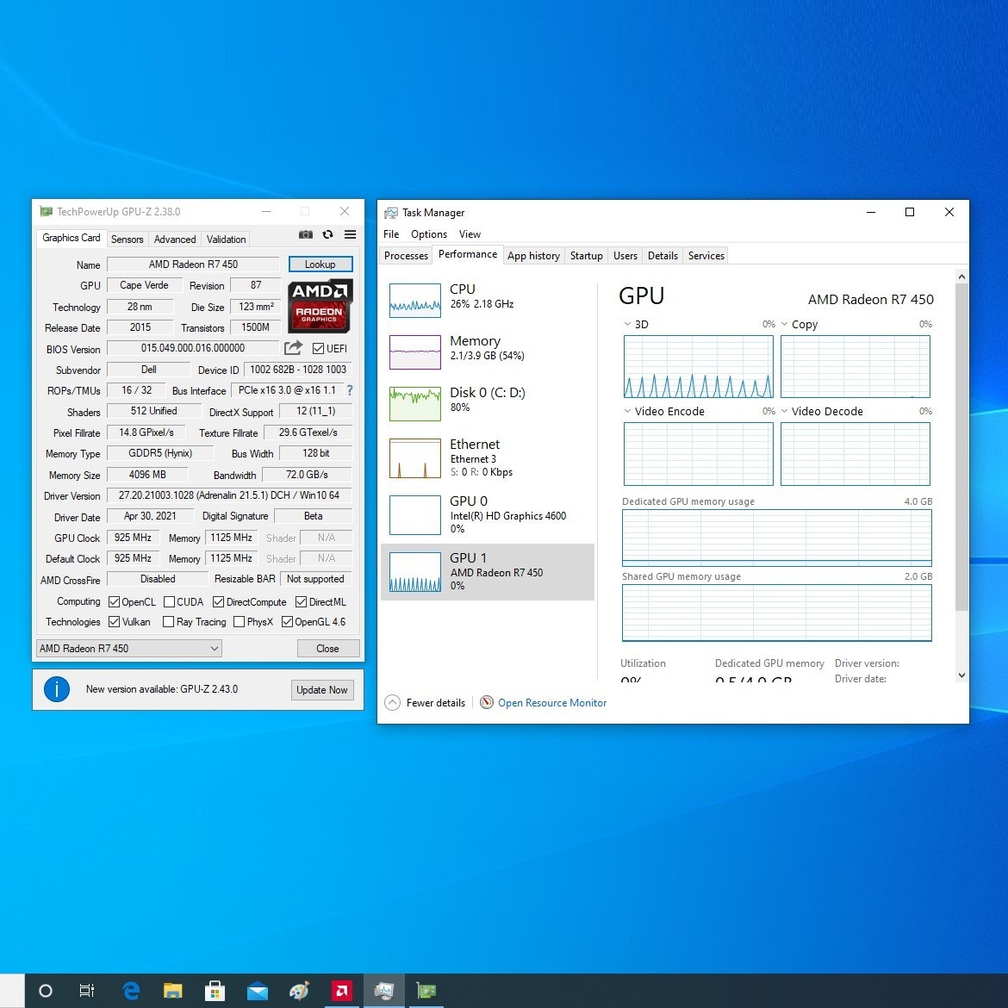Click the Update Now button
This screenshot has height=1008, width=1008.
pyautogui.click(x=322, y=690)
